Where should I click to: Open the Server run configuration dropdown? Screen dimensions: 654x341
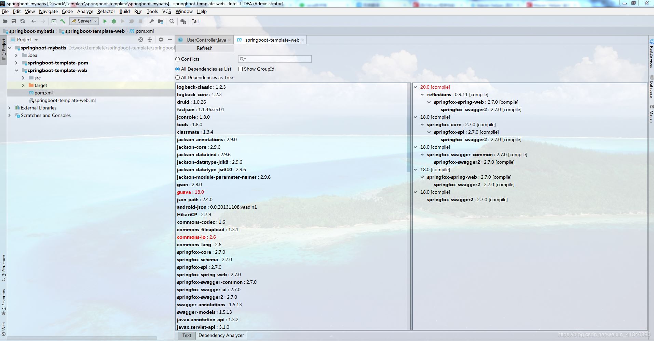click(x=95, y=21)
